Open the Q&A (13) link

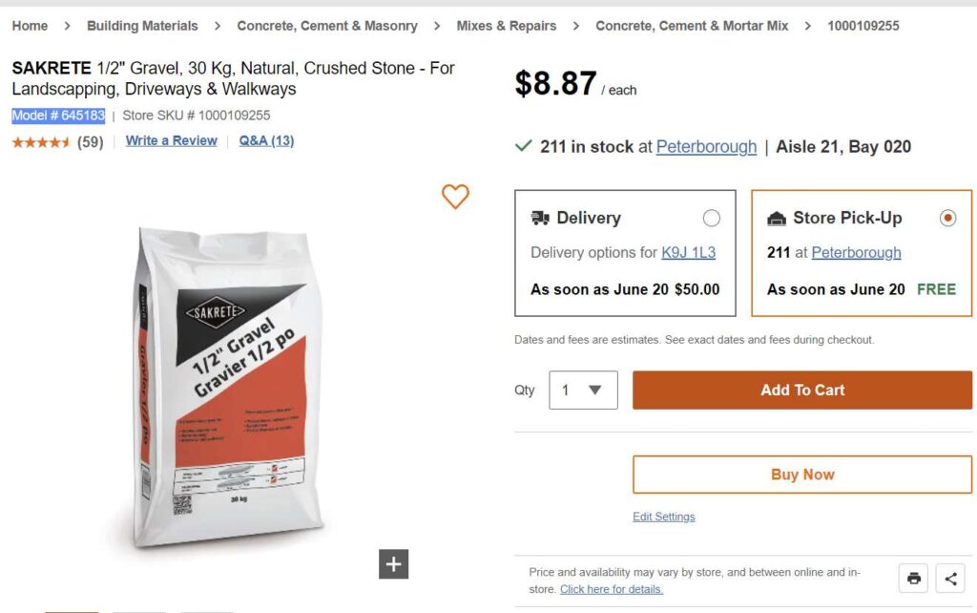[266, 141]
